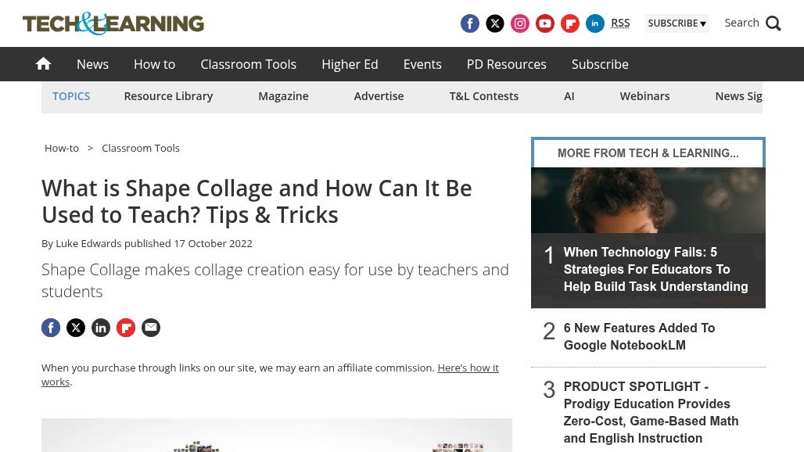This screenshot has width=804, height=452.
Task: Select Higher Ed in the navigation bar
Action: [x=350, y=64]
